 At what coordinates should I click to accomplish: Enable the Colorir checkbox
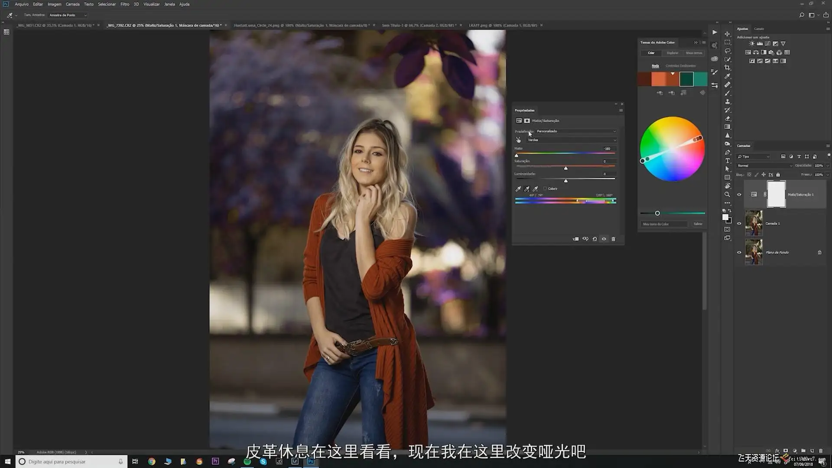(x=545, y=188)
